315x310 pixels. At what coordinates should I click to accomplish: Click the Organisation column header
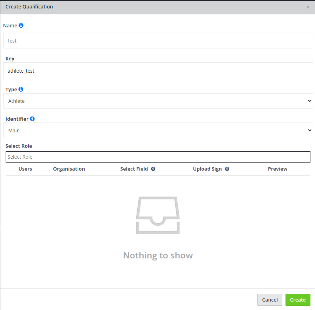[69, 169]
